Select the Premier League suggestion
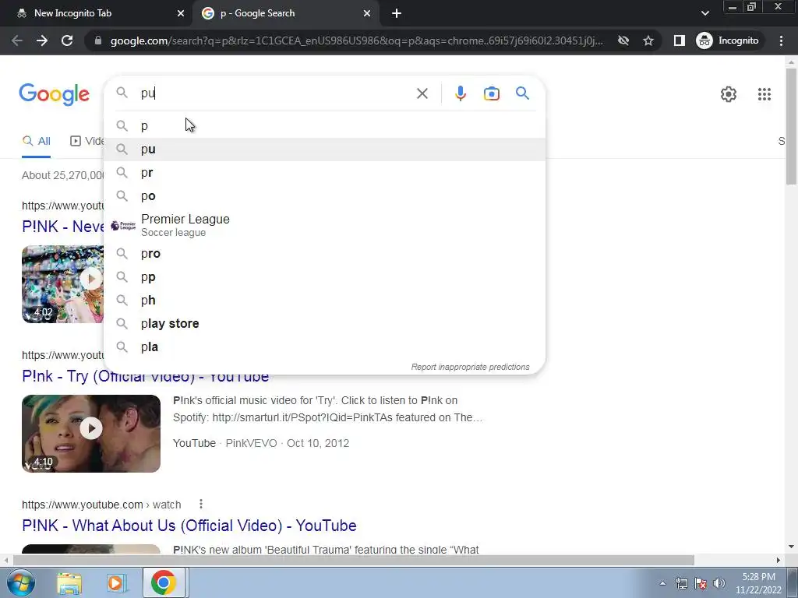Image resolution: width=798 pixels, height=598 pixels. point(324,225)
